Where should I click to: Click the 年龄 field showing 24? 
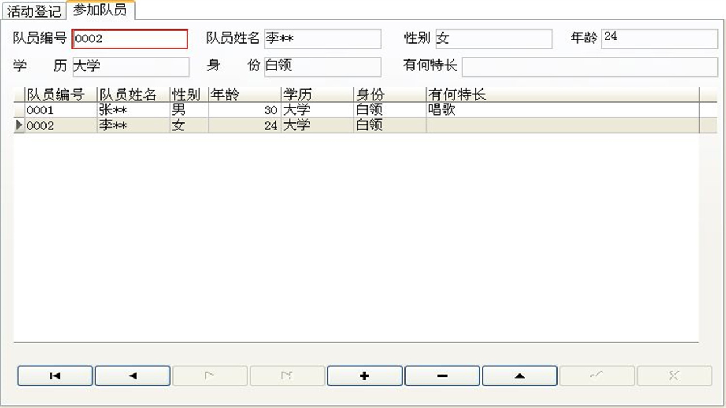click(659, 39)
